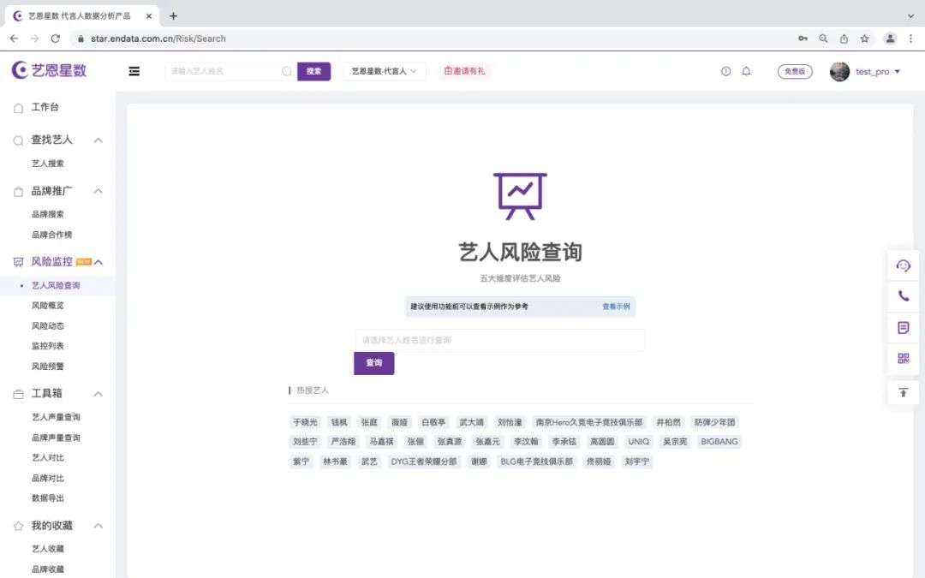The height and width of the screenshot is (578, 925).
Task: Select 艺人风险查询 menu item
Action: (56, 285)
